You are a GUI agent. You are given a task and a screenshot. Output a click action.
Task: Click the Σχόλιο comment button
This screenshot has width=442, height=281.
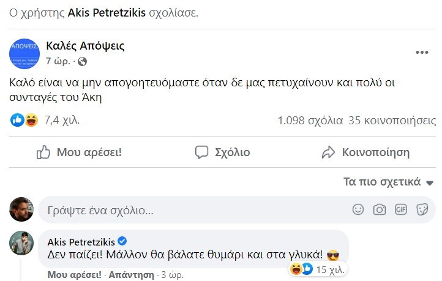[222, 152]
